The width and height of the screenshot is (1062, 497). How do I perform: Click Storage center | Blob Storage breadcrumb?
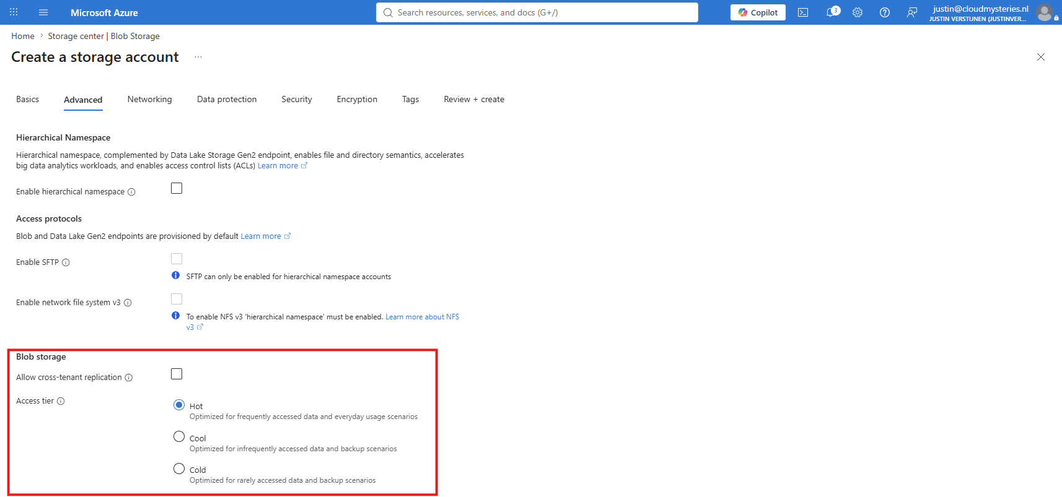[x=103, y=36]
